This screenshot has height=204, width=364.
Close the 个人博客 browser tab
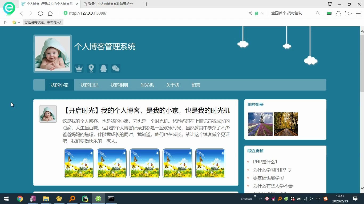point(77,4)
